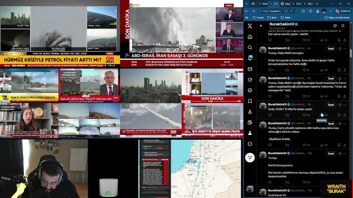Open a new browser tab
Viewport: 353px width, 198px height.
tap(317, 4)
